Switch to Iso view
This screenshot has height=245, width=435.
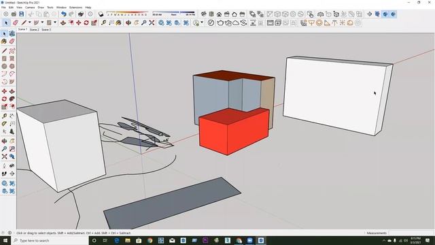click(204, 14)
